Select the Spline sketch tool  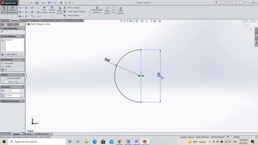(32, 8)
